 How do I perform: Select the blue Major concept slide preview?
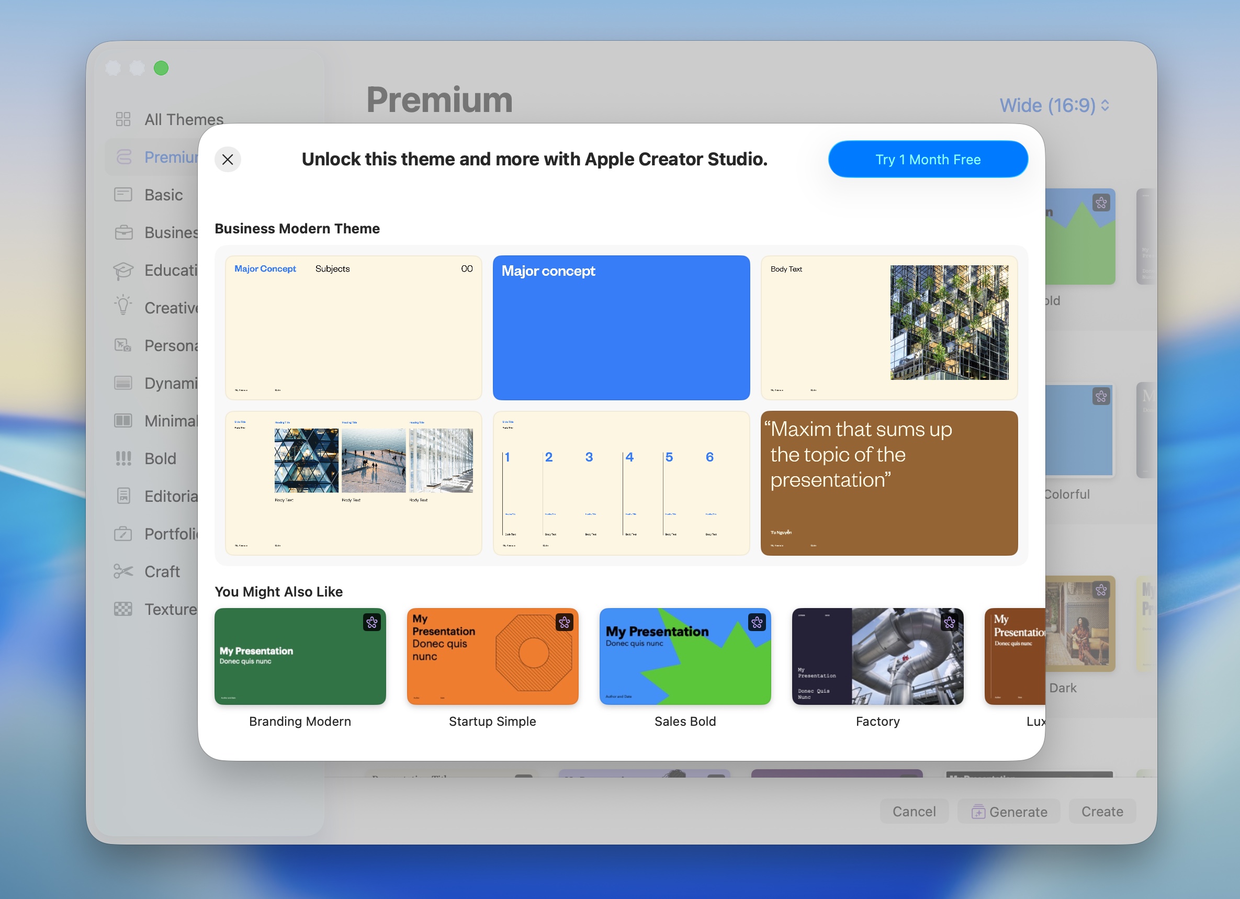621,328
